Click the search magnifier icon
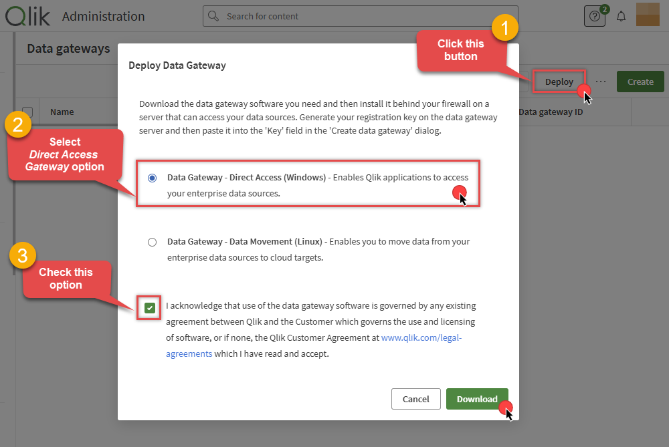Screen dimensions: 669x447 point(213,15)
